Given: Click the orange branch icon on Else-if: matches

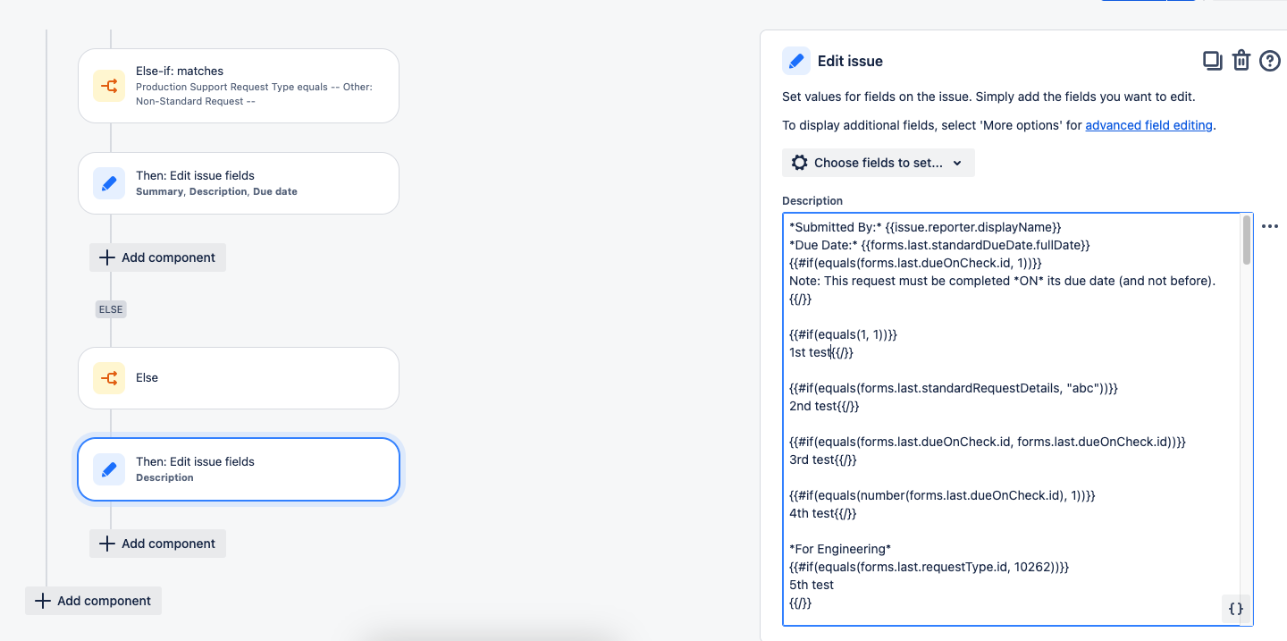Looking at the screenshot, I should (108, 86).
